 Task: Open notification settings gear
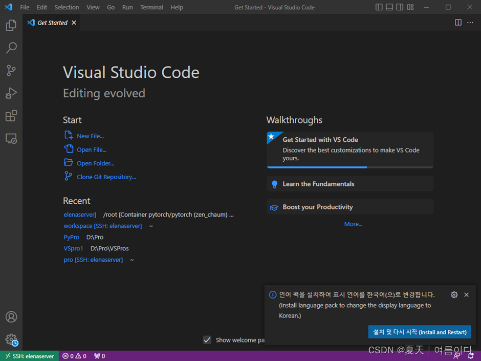[x=454, y=295]
